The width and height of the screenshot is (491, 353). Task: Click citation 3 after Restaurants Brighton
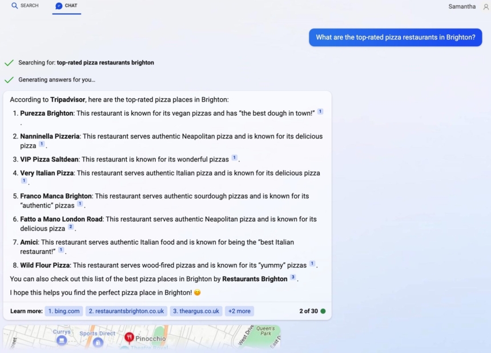coord(292,278)
